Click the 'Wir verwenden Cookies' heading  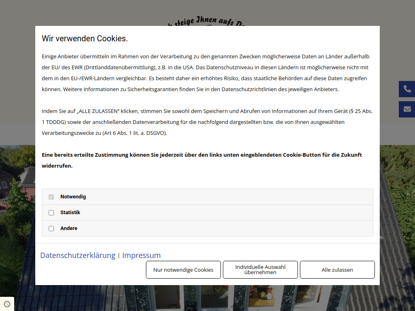[x=84, y=38]
